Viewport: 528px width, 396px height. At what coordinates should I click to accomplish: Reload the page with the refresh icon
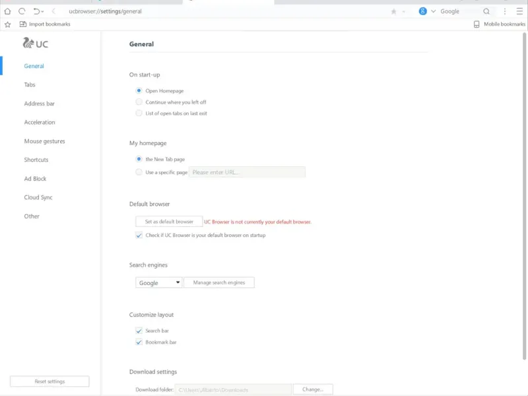(x=22, y=11)
